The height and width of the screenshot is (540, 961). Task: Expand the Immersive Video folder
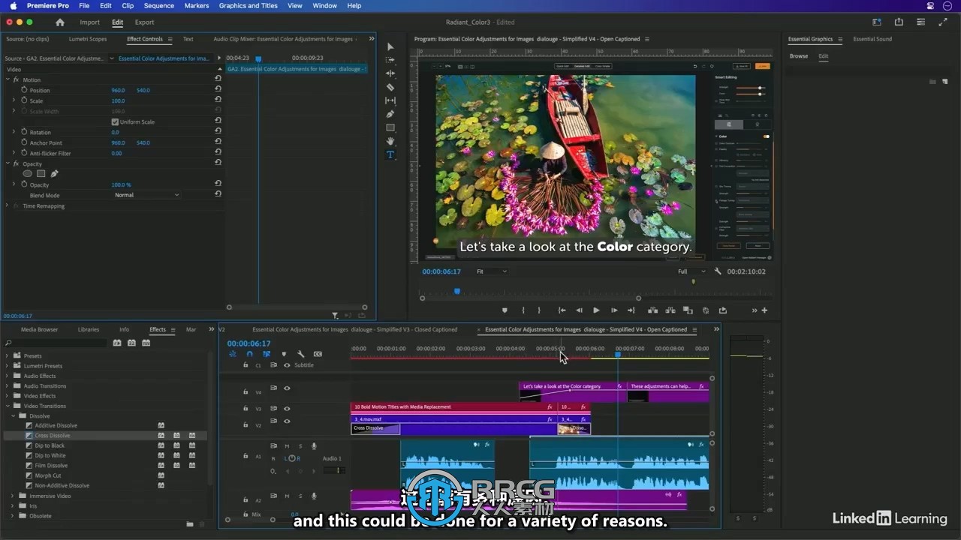tap(13, 496)
